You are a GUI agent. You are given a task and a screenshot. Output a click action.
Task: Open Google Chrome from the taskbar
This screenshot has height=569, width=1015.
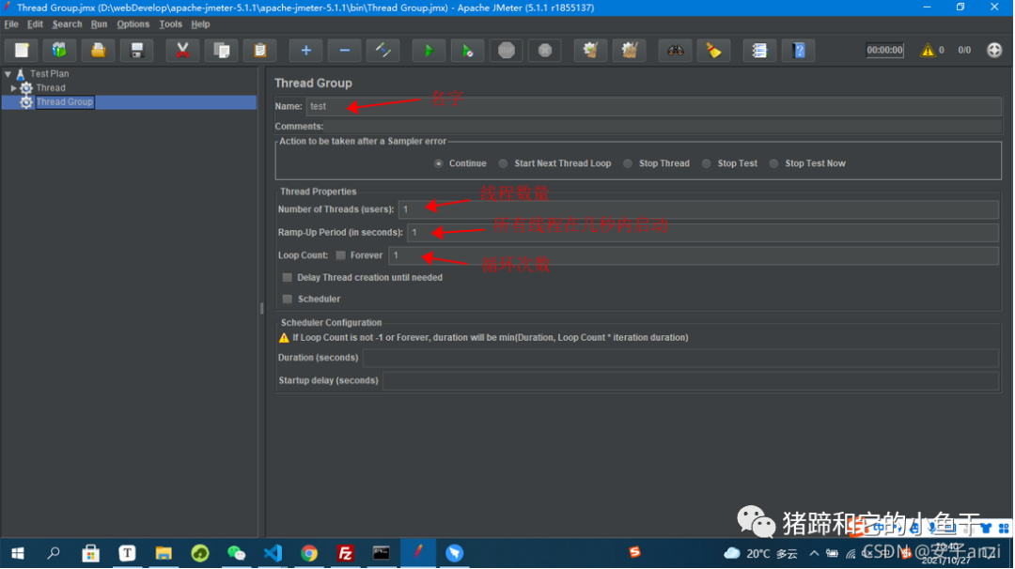point(309,553)
